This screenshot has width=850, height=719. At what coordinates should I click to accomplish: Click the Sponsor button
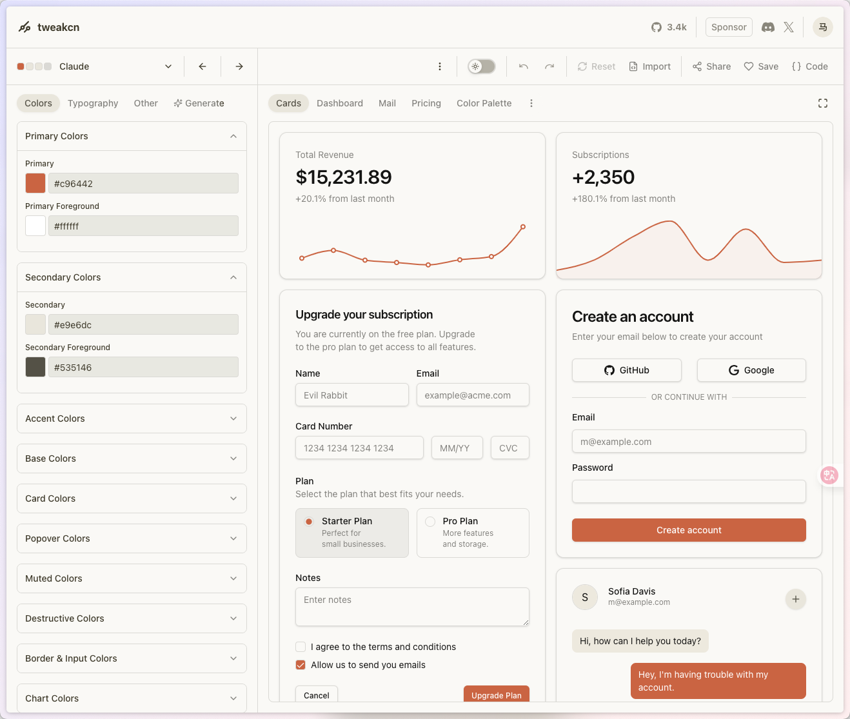click(729, 27)
